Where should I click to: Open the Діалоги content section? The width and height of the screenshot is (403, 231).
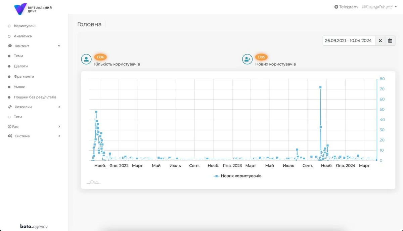point(21,66)
